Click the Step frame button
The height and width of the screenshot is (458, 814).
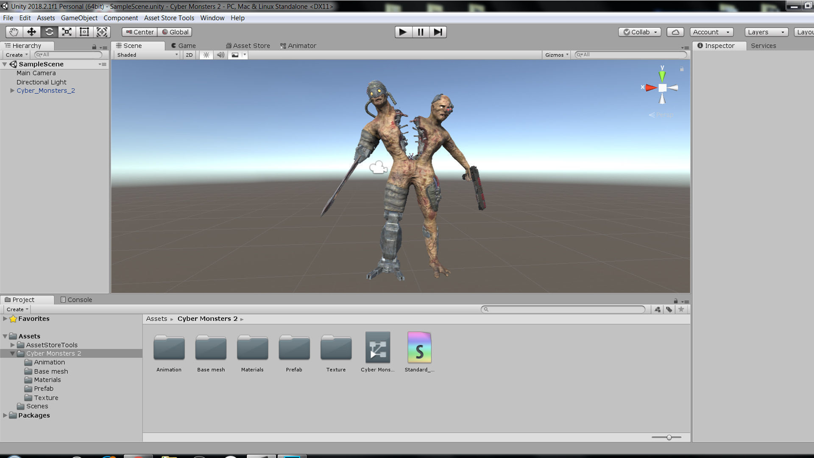(x=438, y=32)
